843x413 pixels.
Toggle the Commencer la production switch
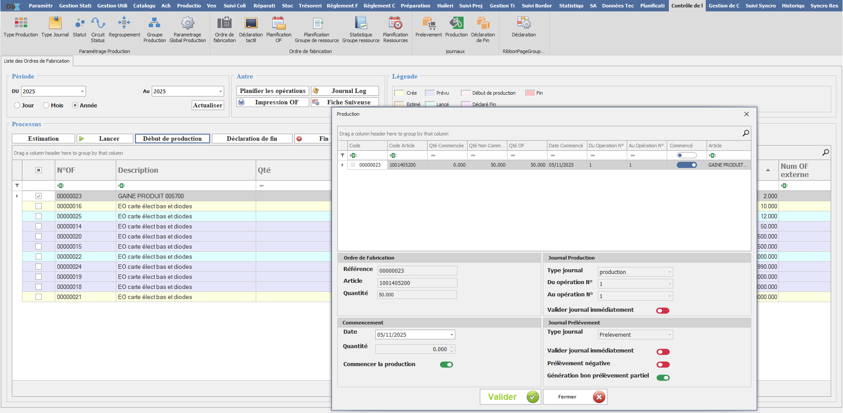click(x=447, y=365)
